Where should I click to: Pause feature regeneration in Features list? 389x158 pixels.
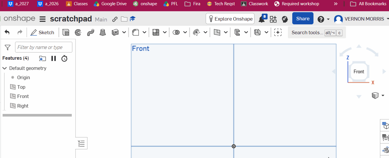point(53,59)
